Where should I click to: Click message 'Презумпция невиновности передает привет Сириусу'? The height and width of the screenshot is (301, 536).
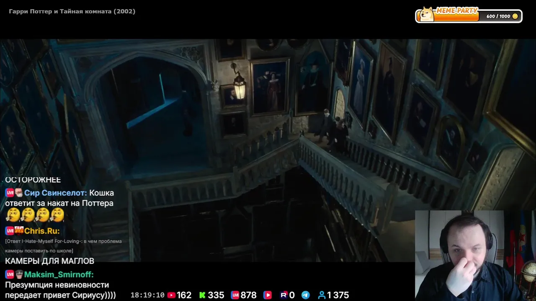pyautogui.click(x=60, y=290)
